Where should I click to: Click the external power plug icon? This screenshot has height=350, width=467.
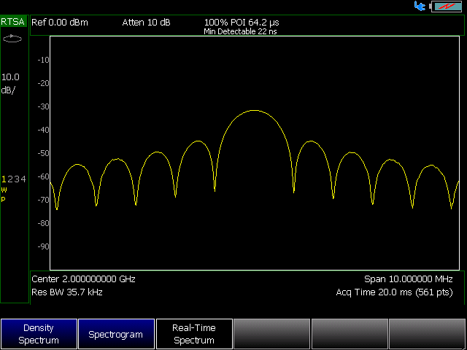420,6
